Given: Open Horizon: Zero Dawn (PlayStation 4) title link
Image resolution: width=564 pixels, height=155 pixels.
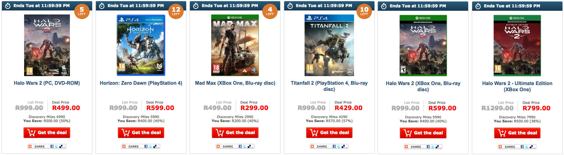Looking at the screenshot, I should coord(141,83).
